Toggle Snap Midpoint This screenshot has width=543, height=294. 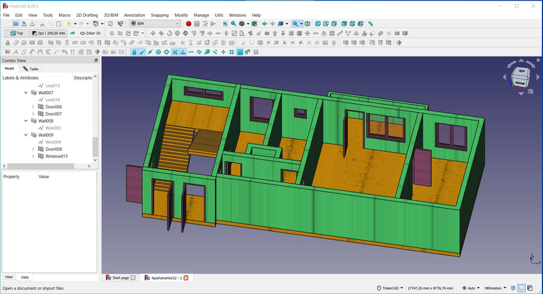coord(150,52)
